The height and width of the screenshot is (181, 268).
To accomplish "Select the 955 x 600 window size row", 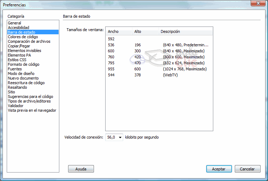I will [x=159, y=69].
